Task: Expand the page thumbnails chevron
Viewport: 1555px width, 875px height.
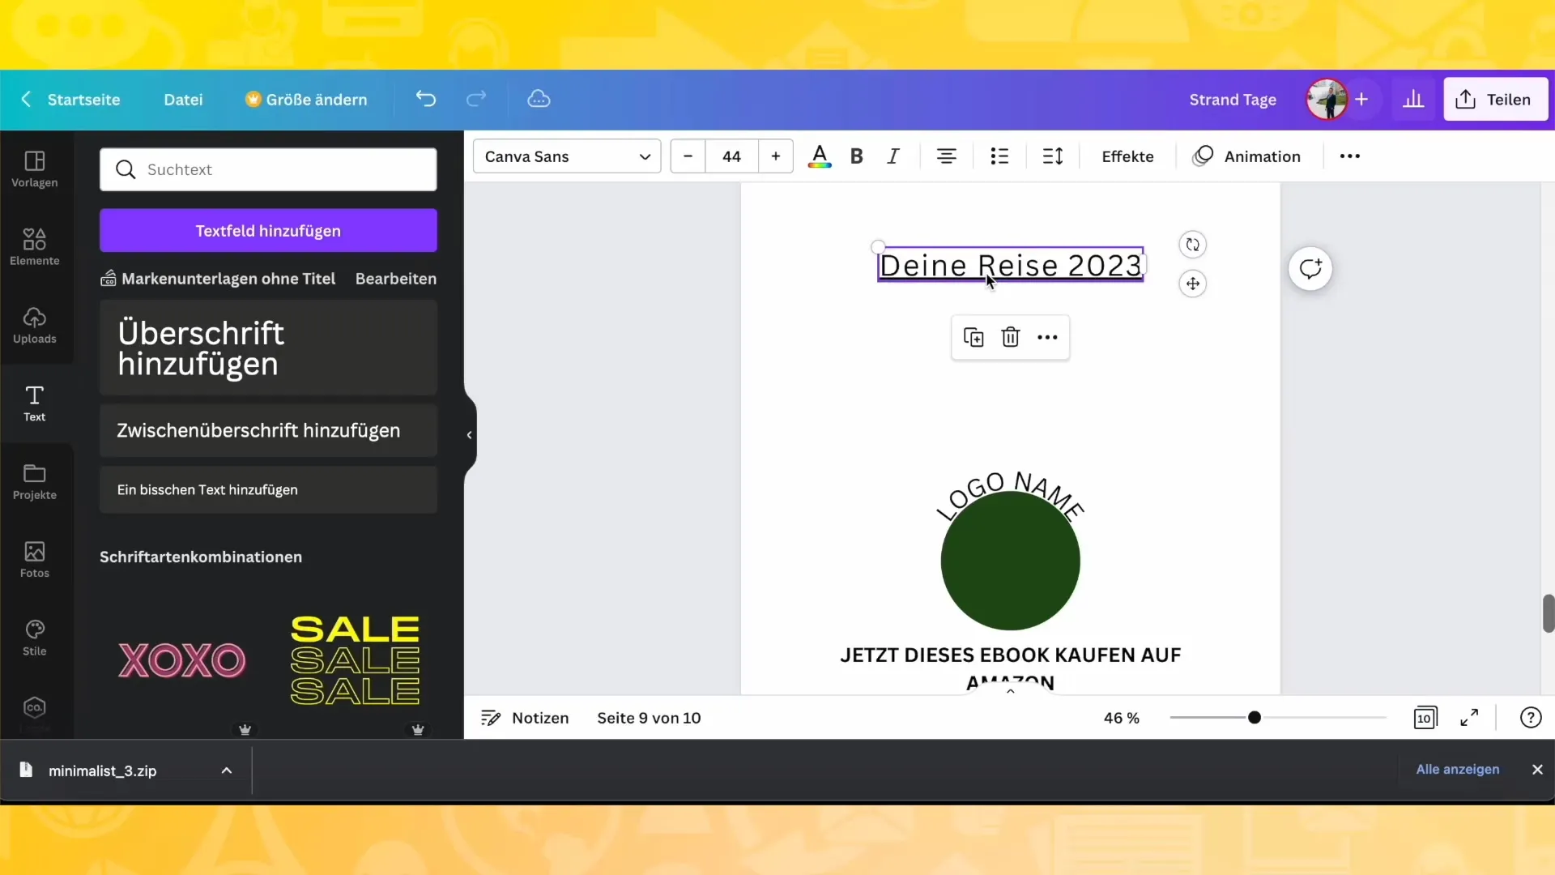Action: coord(1010,691)
